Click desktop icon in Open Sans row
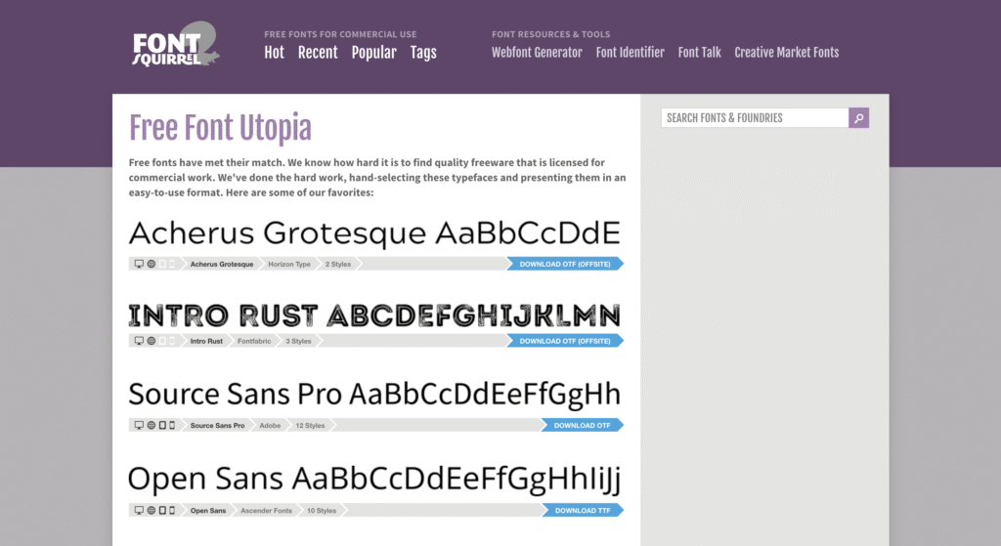 (x=139, y=510)
